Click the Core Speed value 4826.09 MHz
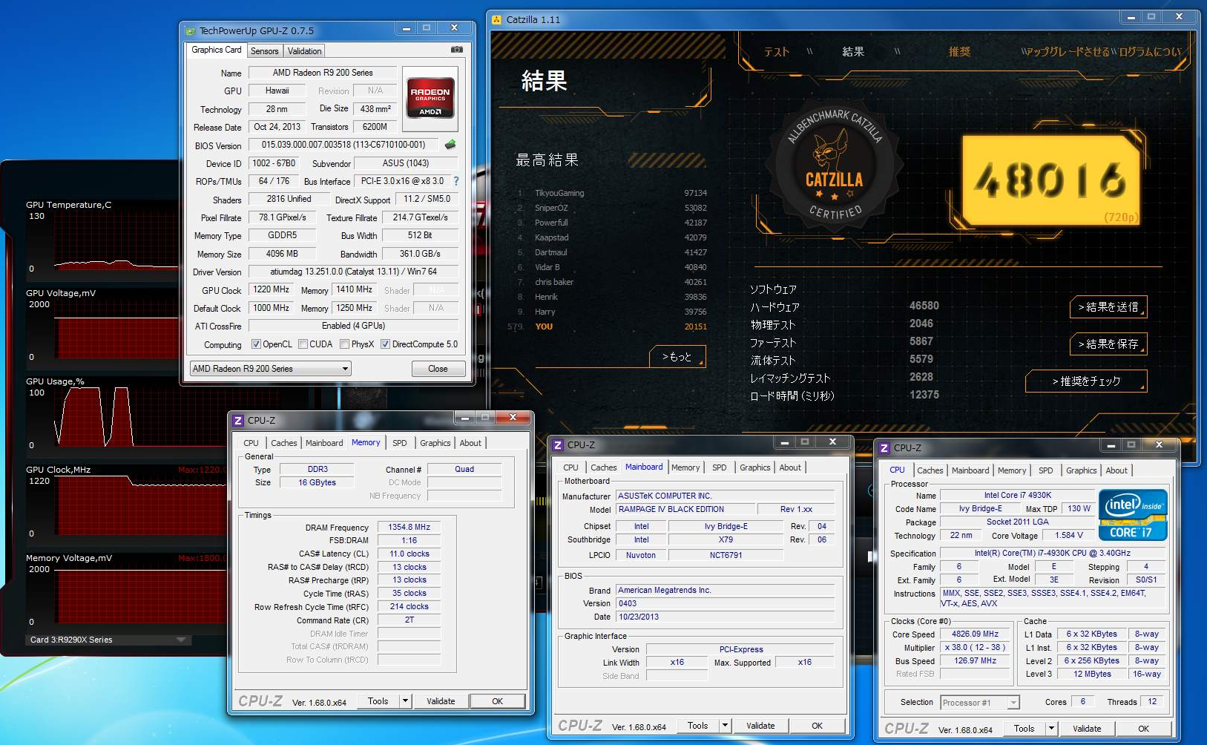Screen dimensions: 1207x745 [x=975, y=634]
